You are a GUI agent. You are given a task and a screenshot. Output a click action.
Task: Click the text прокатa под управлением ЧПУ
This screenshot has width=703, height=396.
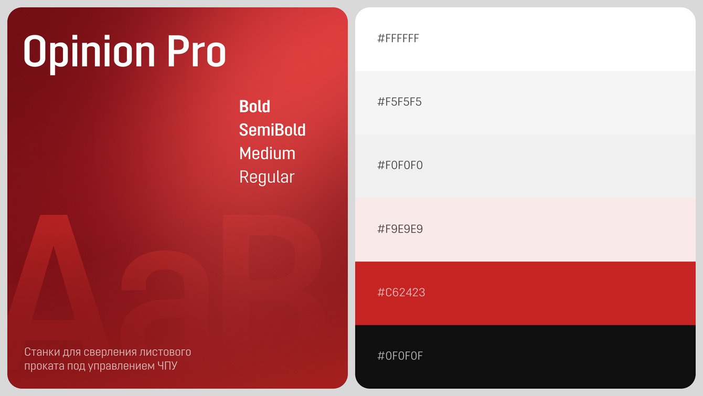[101, 366]
